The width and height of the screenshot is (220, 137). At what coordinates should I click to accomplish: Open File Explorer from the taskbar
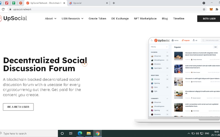click(89, 133)
